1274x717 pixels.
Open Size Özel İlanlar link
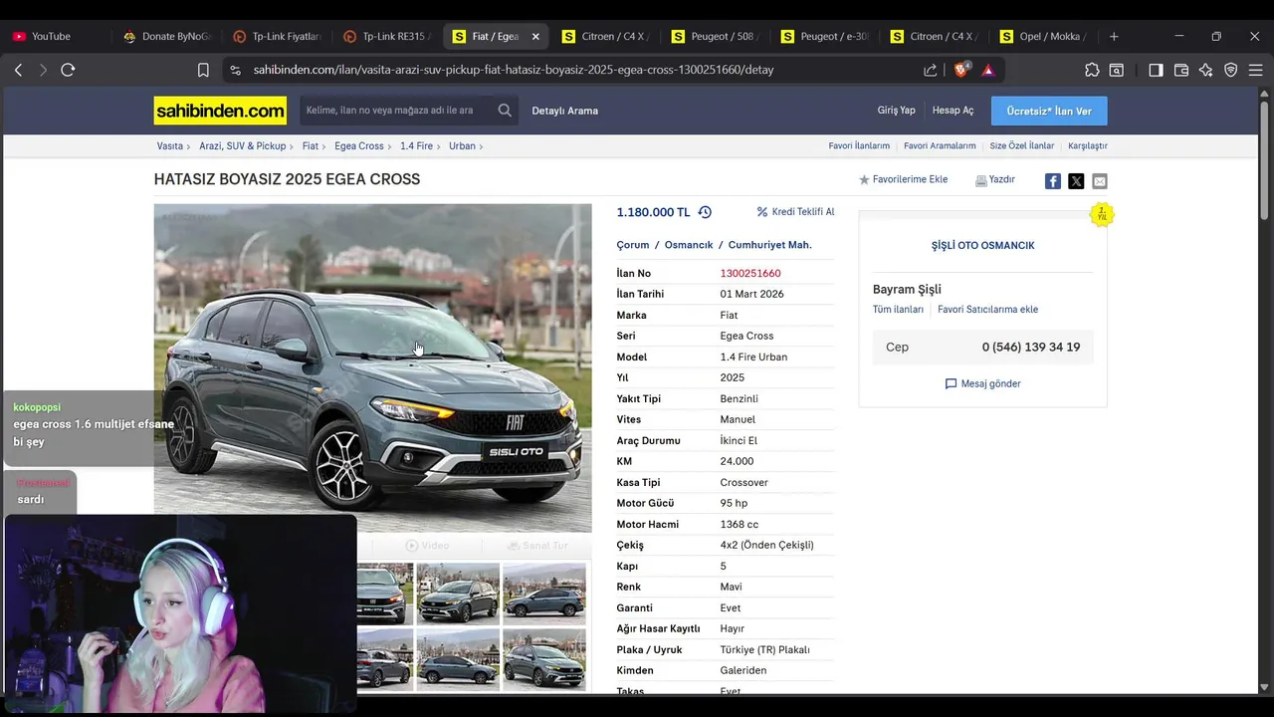coord(1021,145)
